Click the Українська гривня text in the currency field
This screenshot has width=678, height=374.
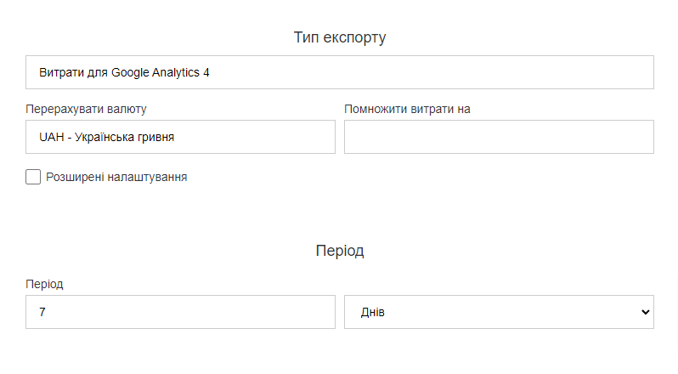tap(125, 138)
